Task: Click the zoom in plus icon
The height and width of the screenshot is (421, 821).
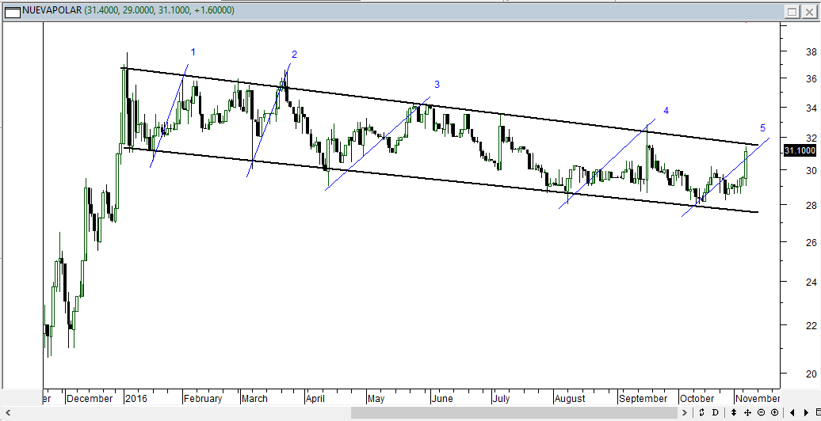Action: click(x=774, y=412)
